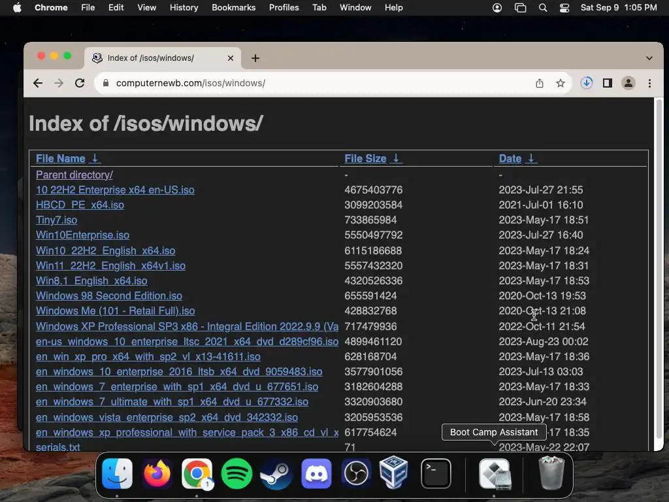The height and width of the screenshot is (502, 669).
Task: Click Boot Camp Assistant dock icon
Action: click(x=495, y=473)
